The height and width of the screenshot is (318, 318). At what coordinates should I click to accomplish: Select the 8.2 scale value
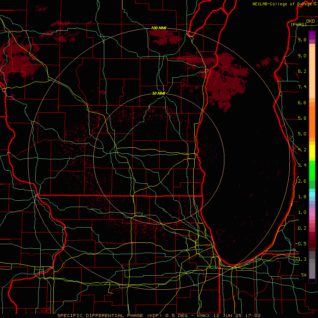pyautogui.click(x=302, y=71)
